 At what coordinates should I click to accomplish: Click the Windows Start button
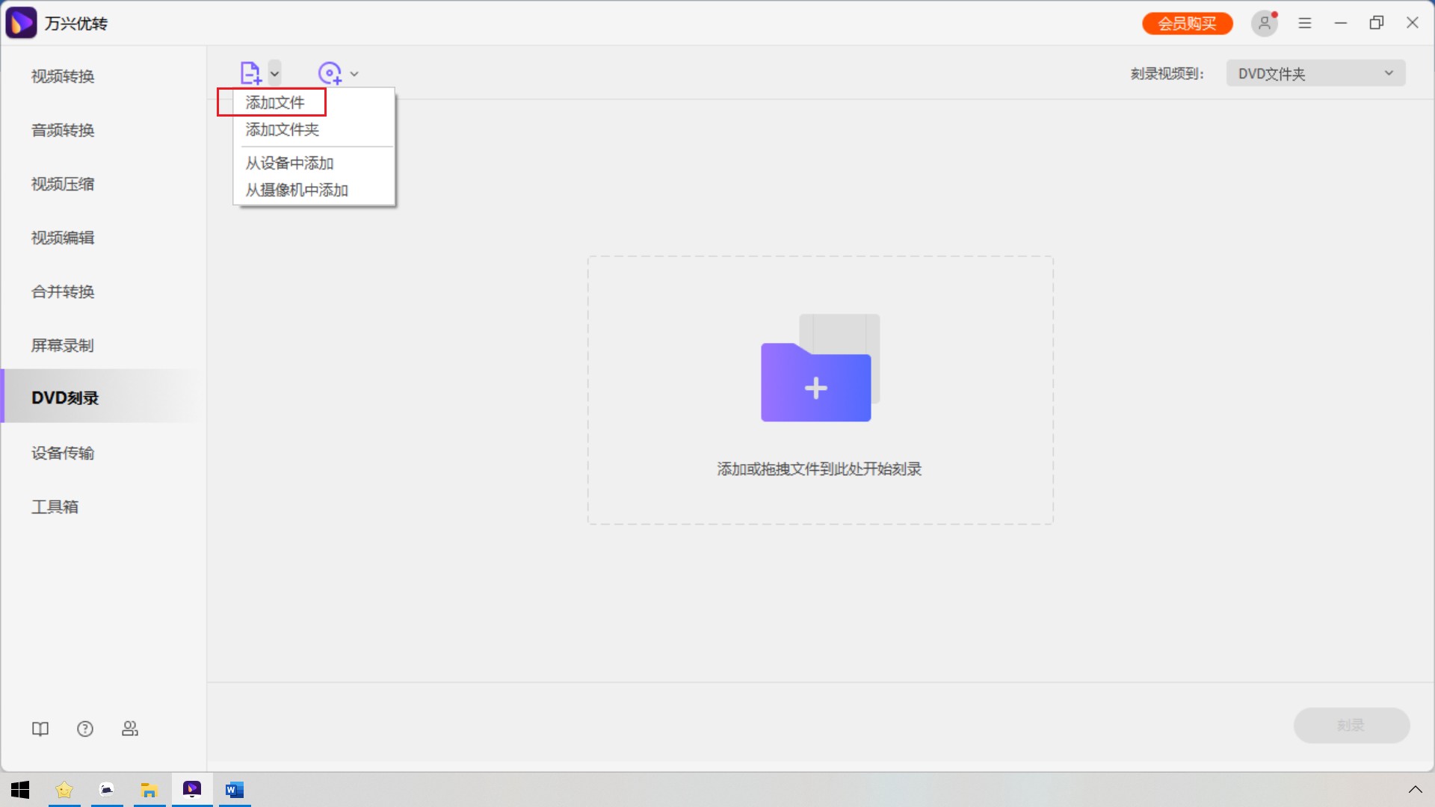click(x=20, y=790)
